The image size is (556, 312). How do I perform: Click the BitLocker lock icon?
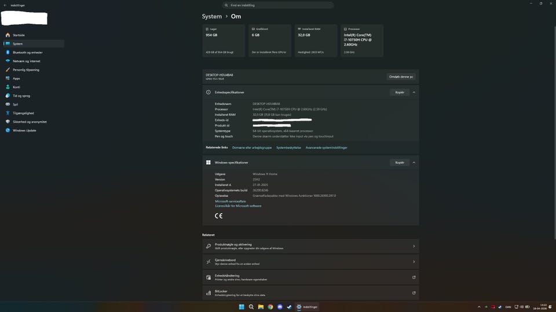coord(209,293)
